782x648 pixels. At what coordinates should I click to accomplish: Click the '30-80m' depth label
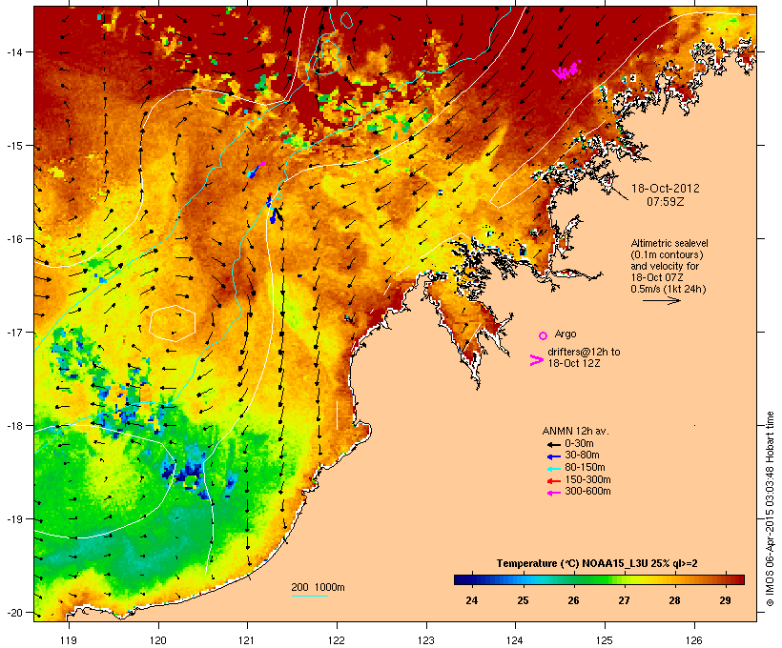coord(582,456)
